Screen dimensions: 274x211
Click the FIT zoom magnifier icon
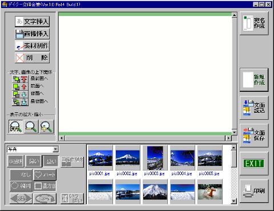coord(16,127)
